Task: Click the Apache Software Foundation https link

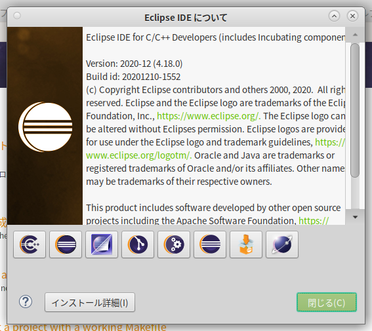Action: click(314, 221)
